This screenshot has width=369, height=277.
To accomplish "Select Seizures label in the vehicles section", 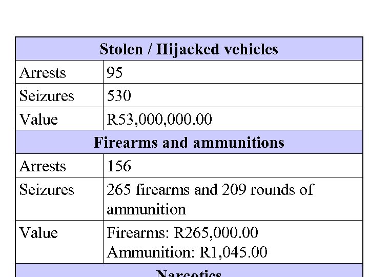I will click(46, 96).
